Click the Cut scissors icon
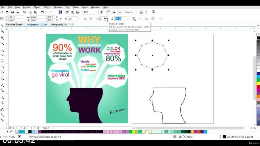 (25, 12)
